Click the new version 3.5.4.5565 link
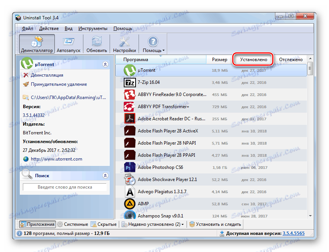Screen dimensions: 329x252 pos(294,233)
